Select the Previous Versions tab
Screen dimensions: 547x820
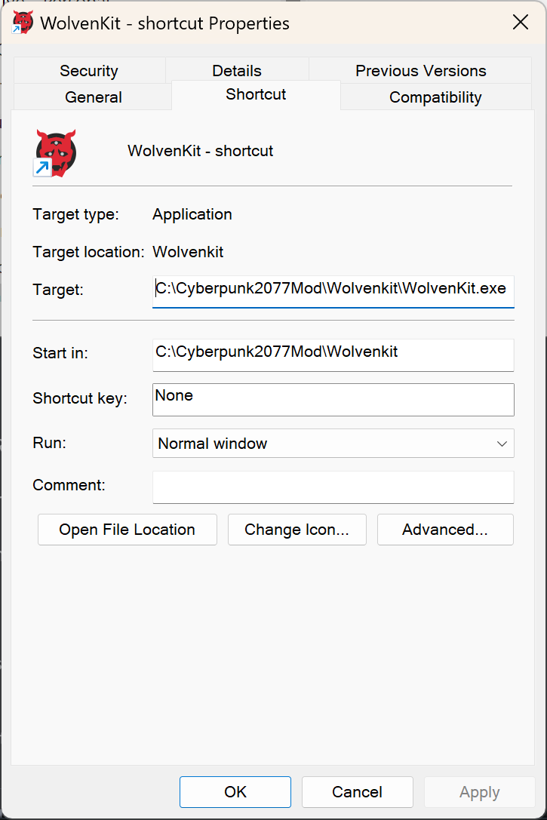[421, 71]
